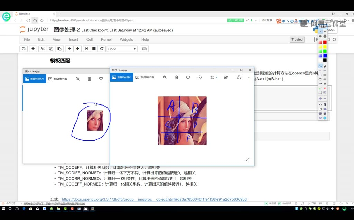Open the Widgets menu in Jupyter
The image size is (354, 220).
click(x=127, y=39)
